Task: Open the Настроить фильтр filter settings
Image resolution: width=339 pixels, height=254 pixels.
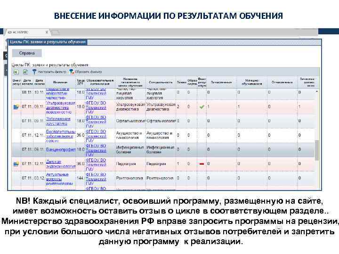Action: pos(49,71)
